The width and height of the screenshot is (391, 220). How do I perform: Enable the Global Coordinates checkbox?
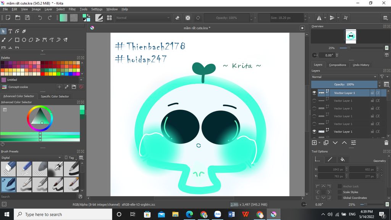coord(340,198)
